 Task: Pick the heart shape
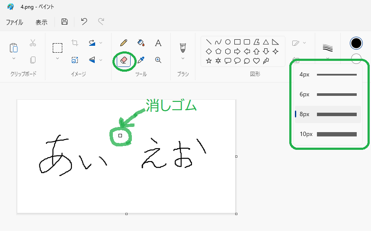256,61
